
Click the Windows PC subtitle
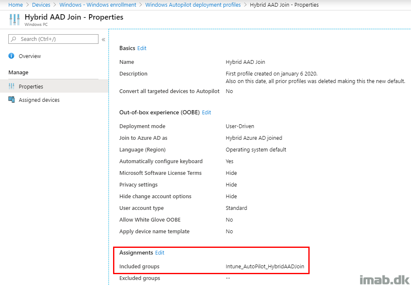click(36, 24)
